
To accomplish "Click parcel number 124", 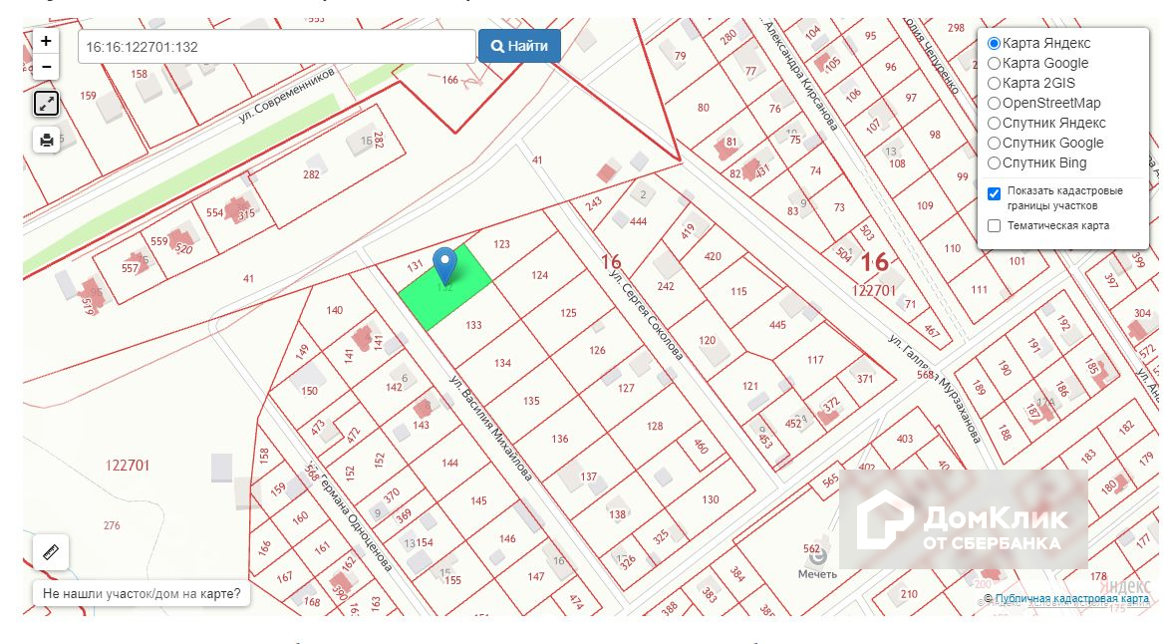I will (x=539, y=275).
